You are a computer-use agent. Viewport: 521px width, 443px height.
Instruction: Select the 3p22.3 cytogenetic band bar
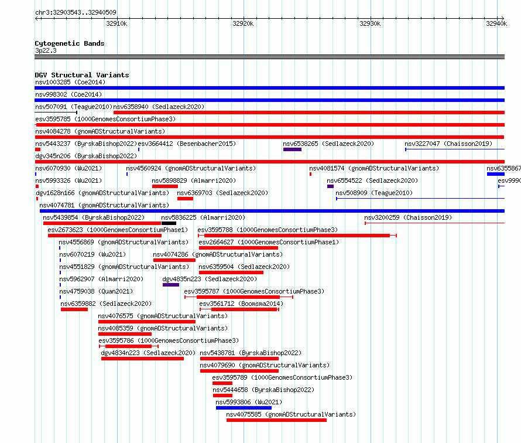[269, 57]
